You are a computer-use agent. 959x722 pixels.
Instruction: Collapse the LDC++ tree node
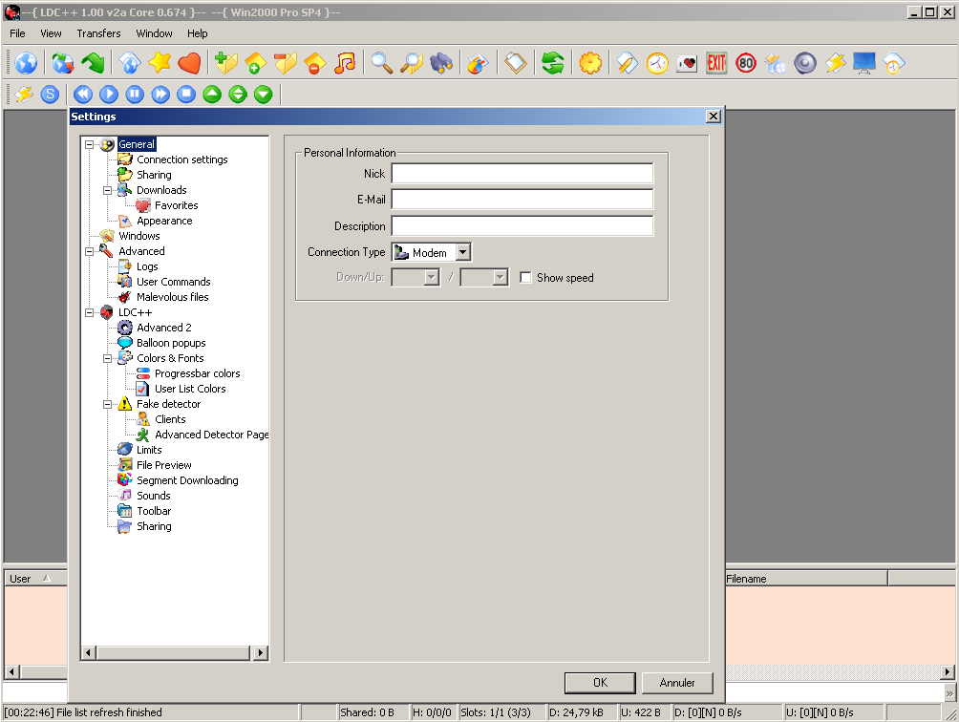pos(89,312)
